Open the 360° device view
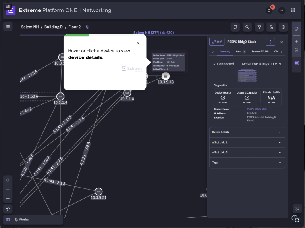This screenshot has width=305, height=228. click(217, 42)
